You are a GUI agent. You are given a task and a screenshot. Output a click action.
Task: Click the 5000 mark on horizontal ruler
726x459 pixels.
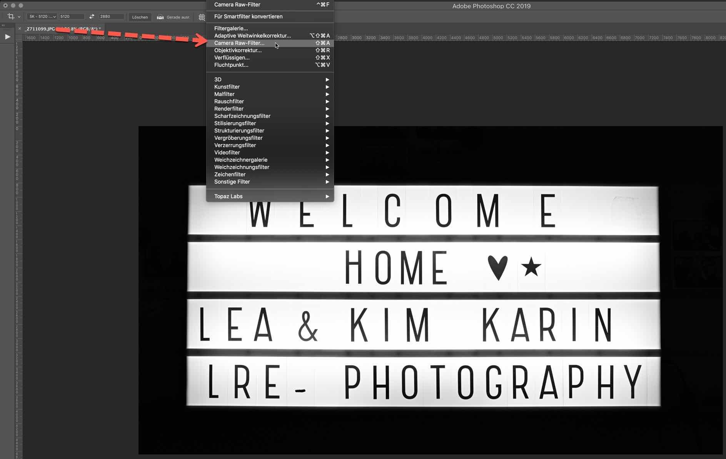click(x=498, y=38)
